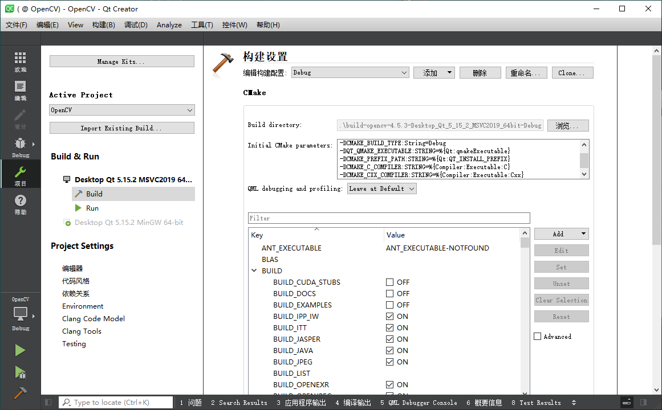Enable BUILD_EXAMPLES checkbox
This screenshot has width=662, height=410.
point(389,305)
